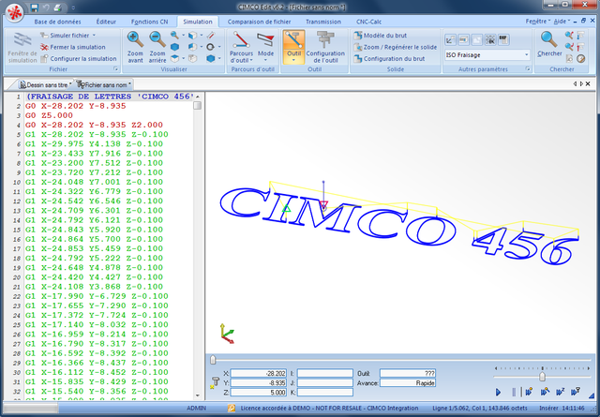Viewport: 600px width, 417px height.
Task: Start simulation with the play button
Action: click(498, 392)
